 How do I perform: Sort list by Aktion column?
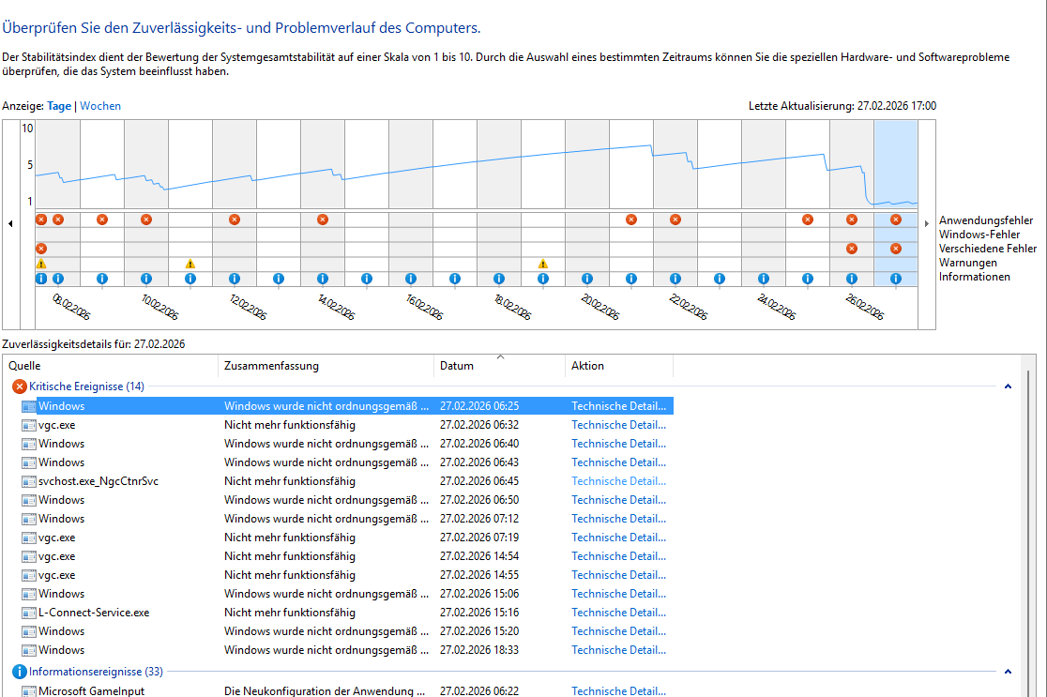coord(619,366)
